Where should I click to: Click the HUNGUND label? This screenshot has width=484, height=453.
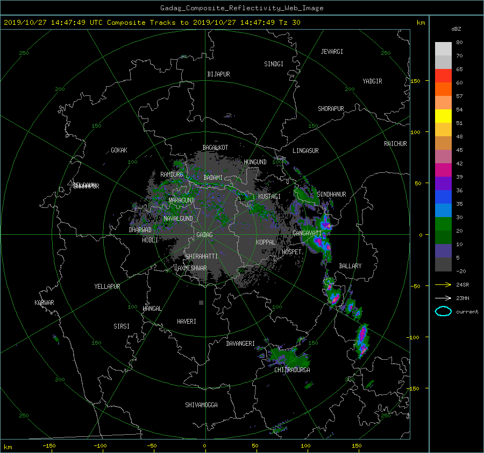255,162
